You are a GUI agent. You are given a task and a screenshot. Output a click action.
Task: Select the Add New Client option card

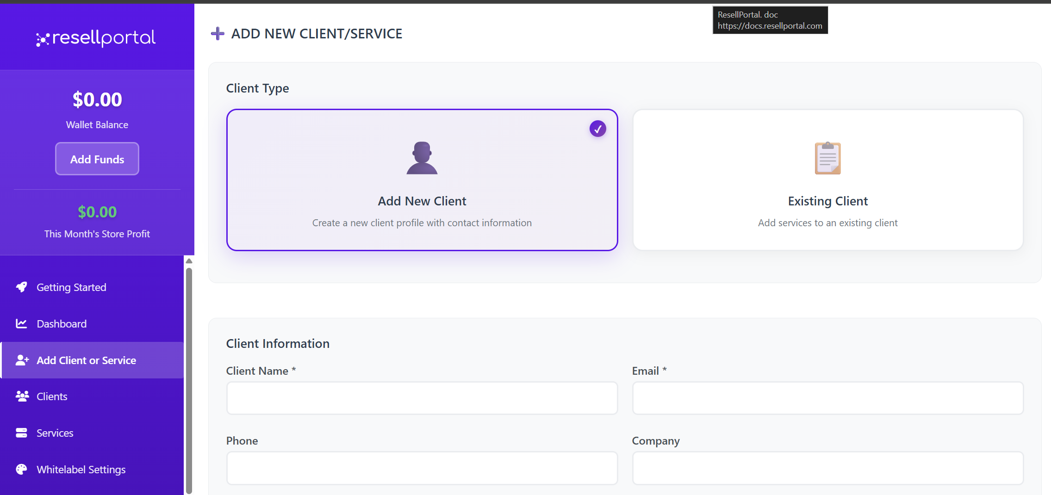point(422,180)
